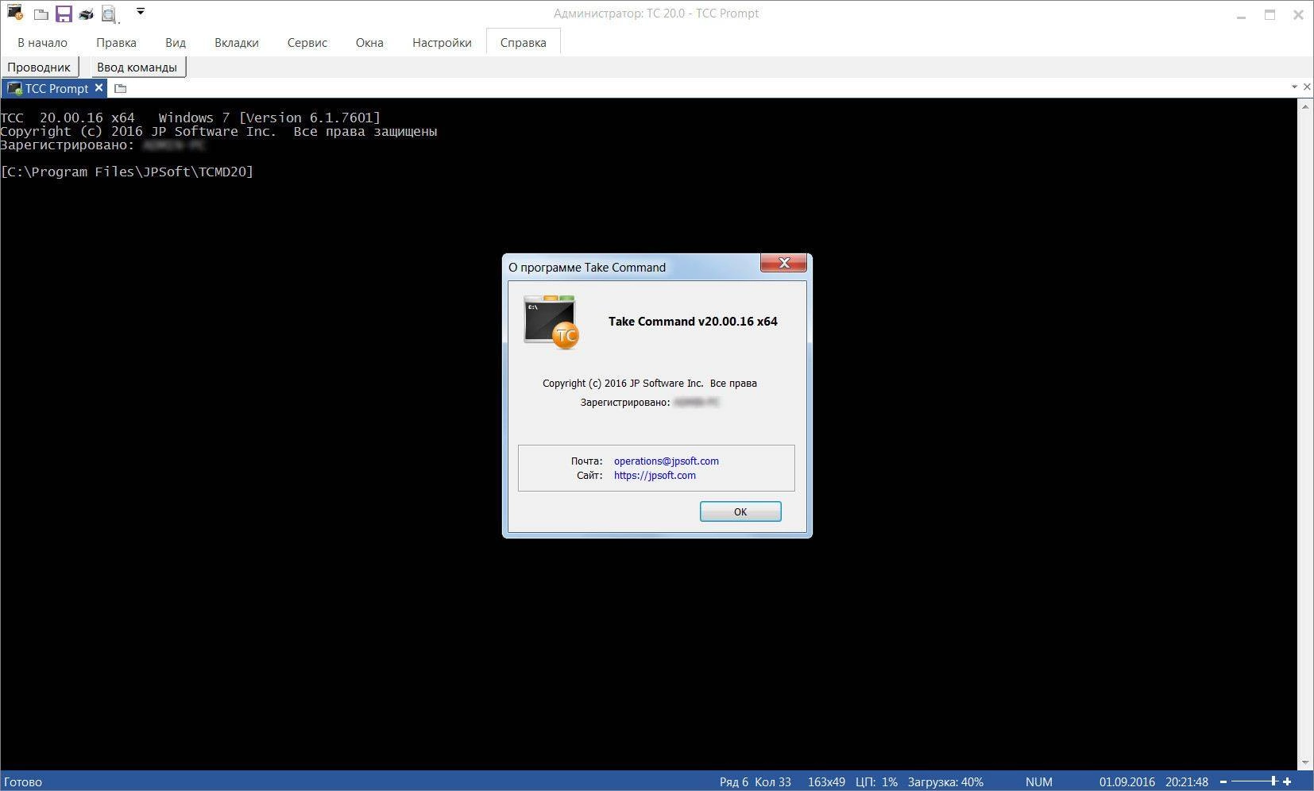The height and width of the screenshot is (791, 1314).
Task: Click the "Зарегистрировано:" label in the dialog
Action: tap(624, 403)
